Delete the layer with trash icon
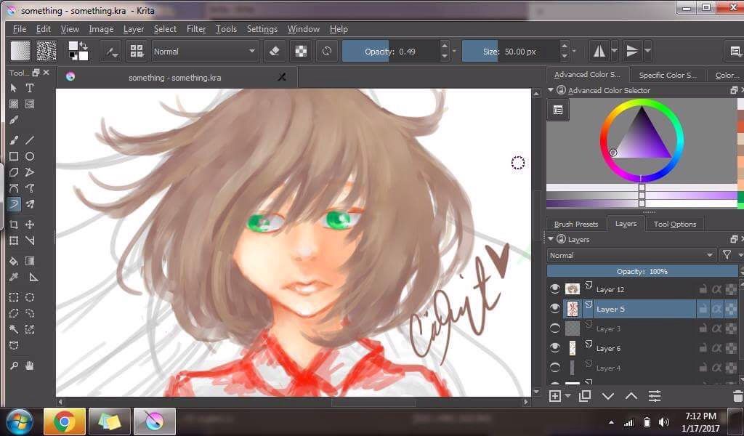This screenshot has width=744, height=436. [x=737, y=396]
